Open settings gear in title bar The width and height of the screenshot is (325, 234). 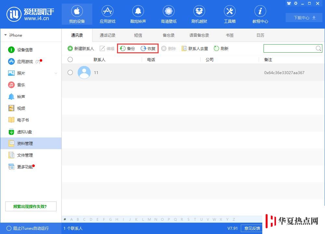tap(296, 3)
